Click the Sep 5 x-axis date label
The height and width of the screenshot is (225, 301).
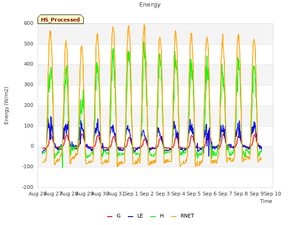[x=194, y=194]
